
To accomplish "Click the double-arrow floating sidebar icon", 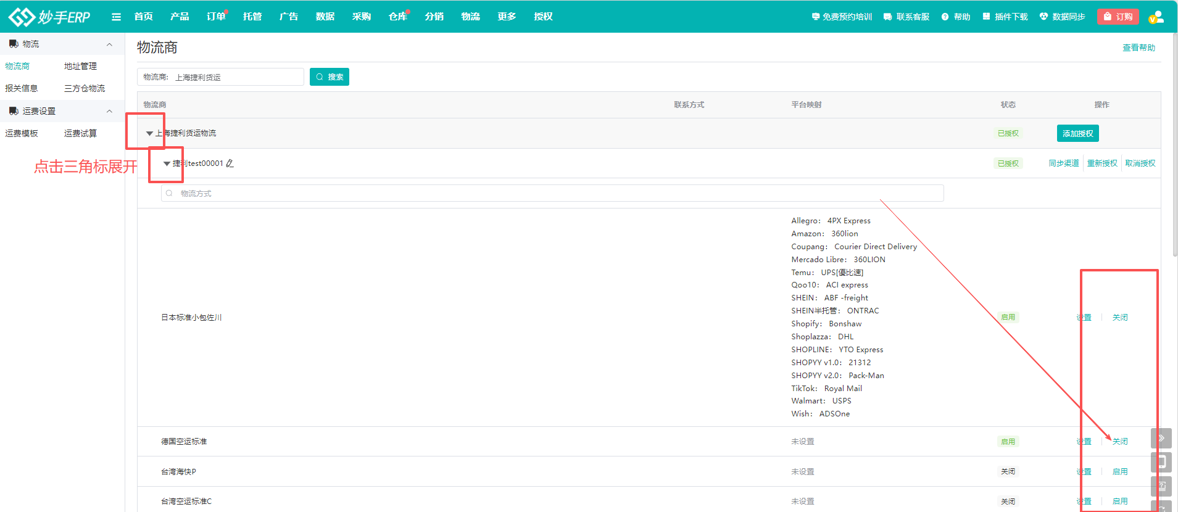I will click(1161, 438).
